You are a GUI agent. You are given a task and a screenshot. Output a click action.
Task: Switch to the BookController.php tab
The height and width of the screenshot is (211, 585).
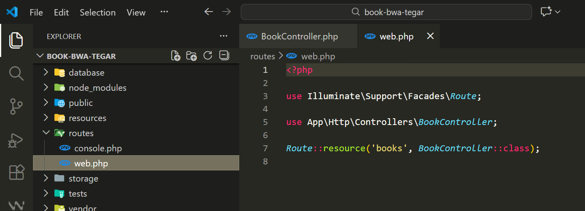pyautogui.click(x=299, y=37)
